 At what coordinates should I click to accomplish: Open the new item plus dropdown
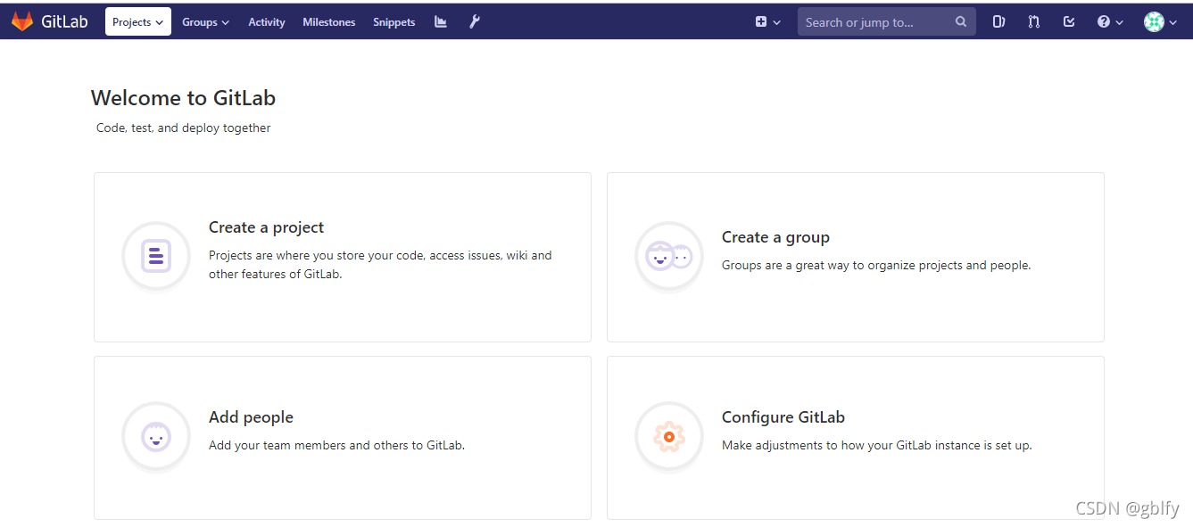pyautogui.click(x=768, y=22)
